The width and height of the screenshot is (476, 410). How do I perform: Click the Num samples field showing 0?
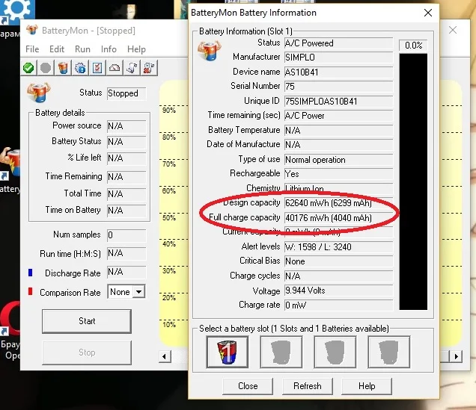126,235
